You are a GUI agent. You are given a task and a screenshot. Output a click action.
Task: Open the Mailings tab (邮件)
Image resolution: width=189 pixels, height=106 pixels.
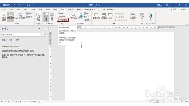pyautogui.click(x=48, y=9)
